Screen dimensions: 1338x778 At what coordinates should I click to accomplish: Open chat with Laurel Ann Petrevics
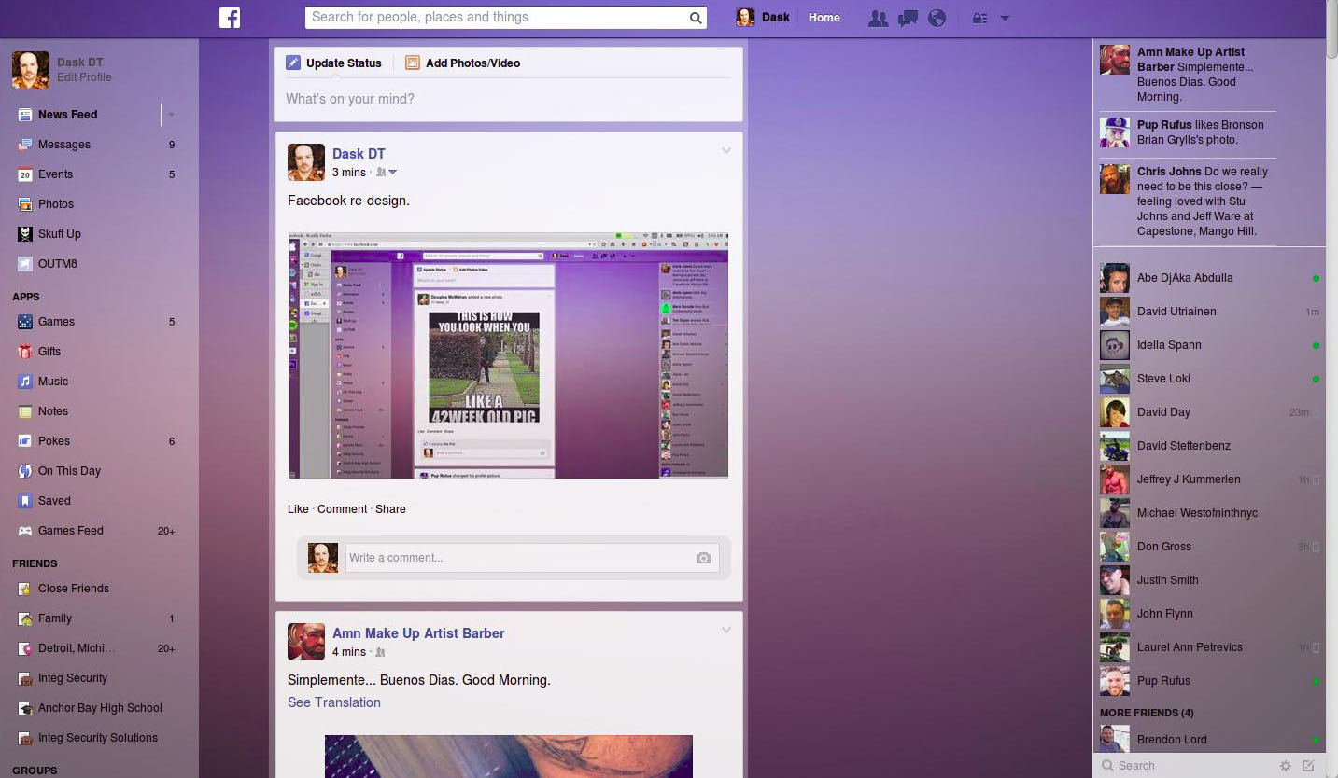tap(1209, 647)
